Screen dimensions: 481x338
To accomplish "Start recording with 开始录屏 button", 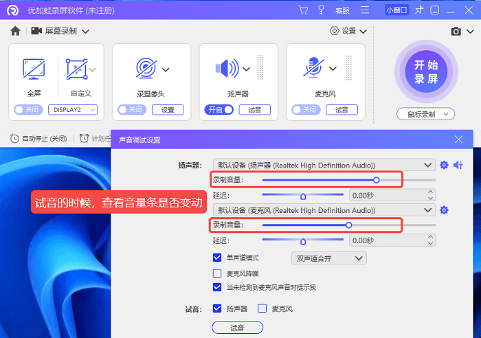I will tap(426, 71).
